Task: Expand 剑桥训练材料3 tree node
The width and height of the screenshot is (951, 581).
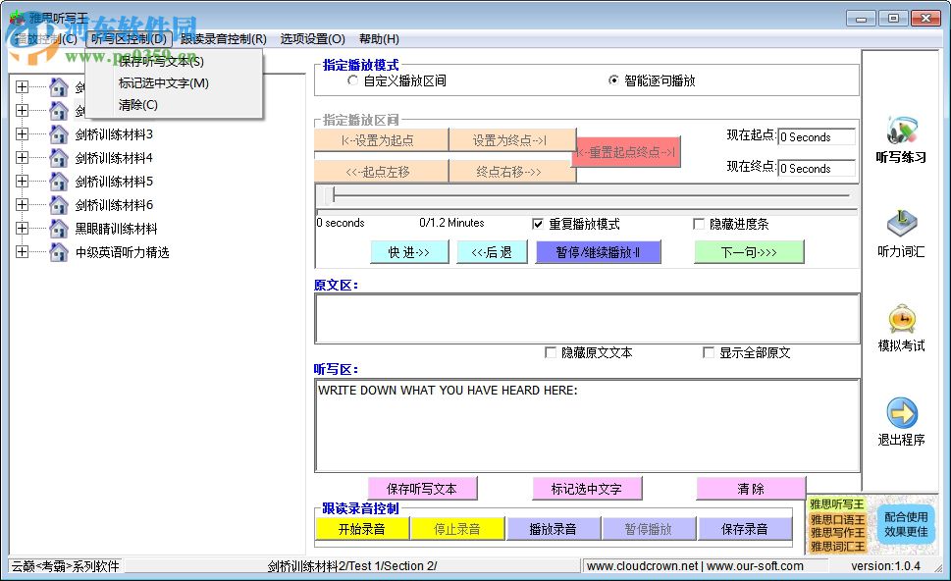Action: [x=22, y=134]
